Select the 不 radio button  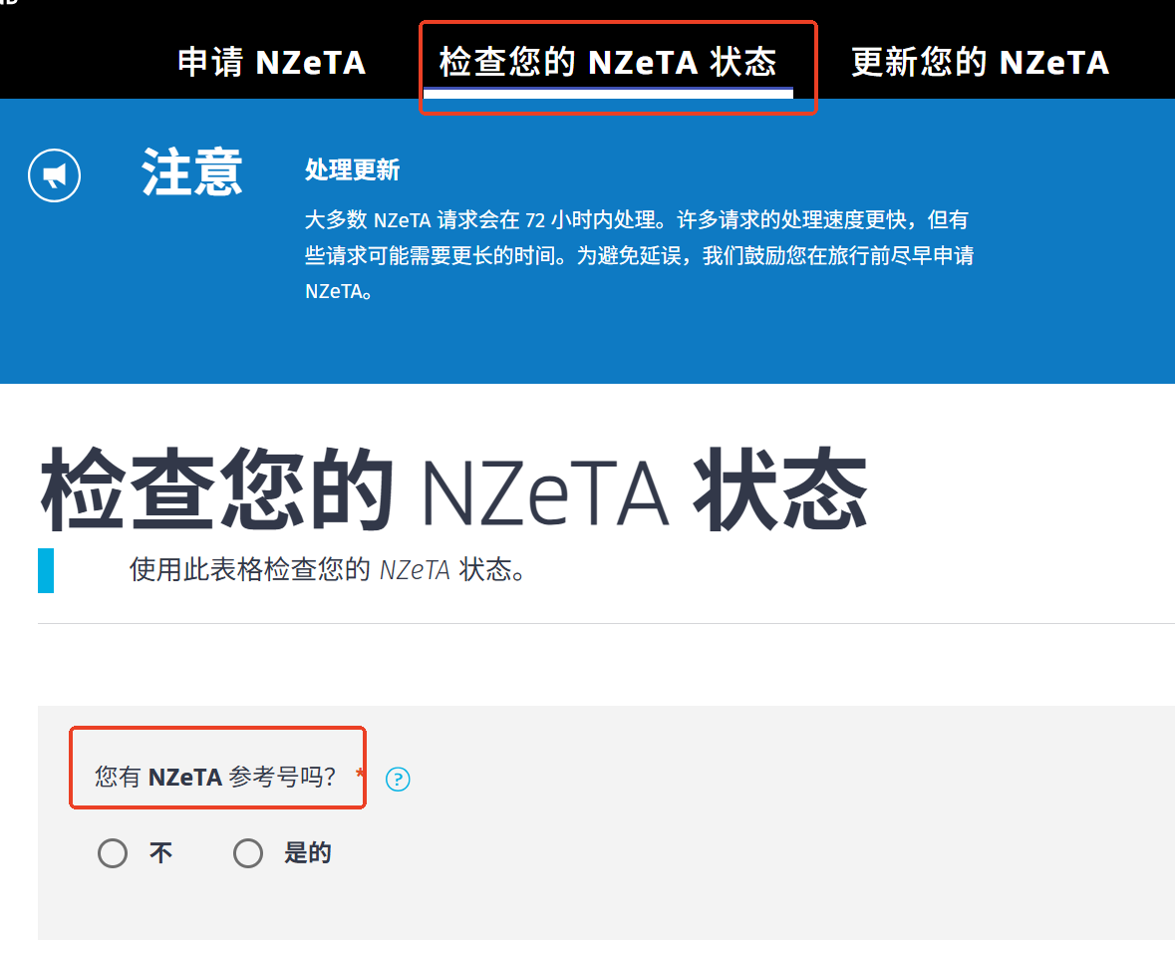click(113, 853)
